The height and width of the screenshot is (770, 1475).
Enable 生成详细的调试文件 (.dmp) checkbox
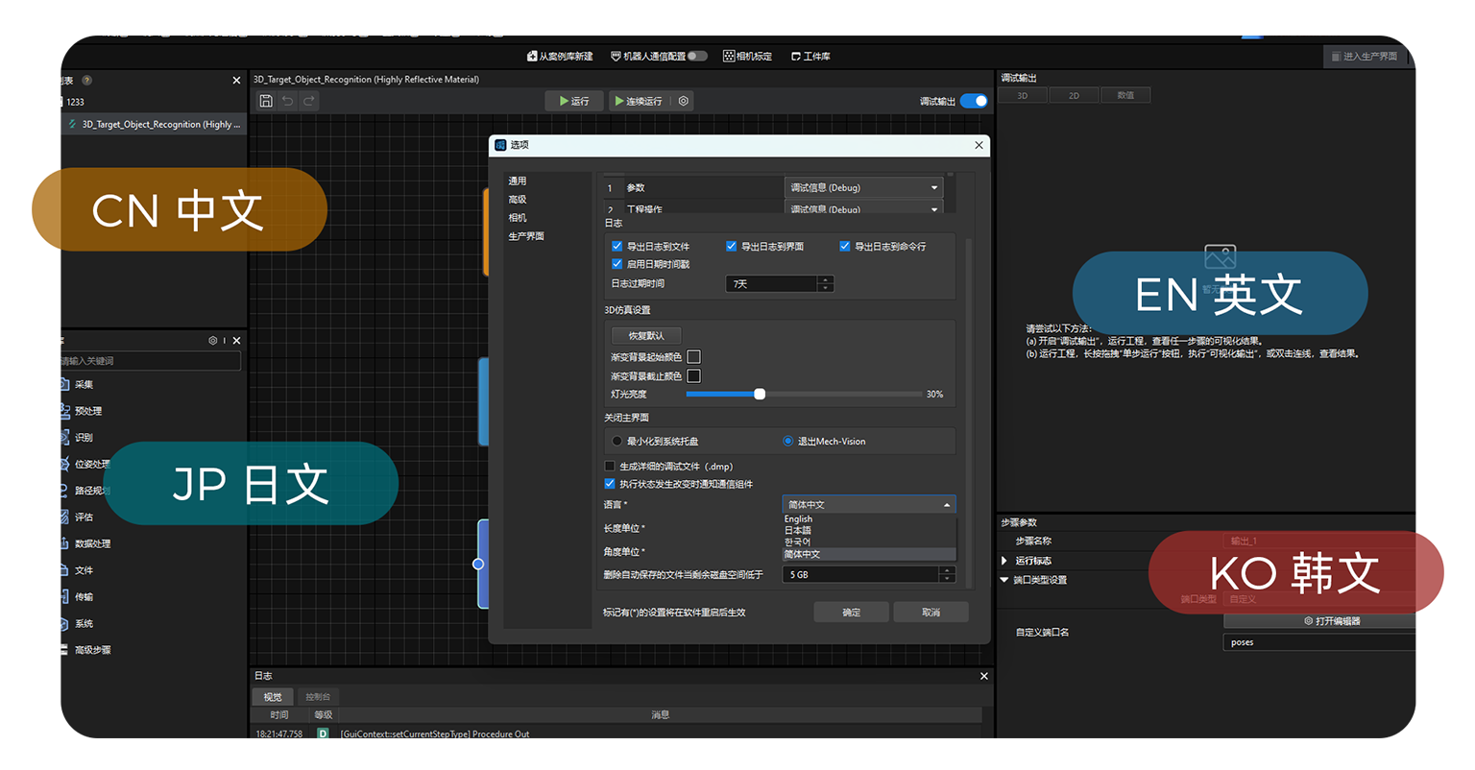coord(610,467)
